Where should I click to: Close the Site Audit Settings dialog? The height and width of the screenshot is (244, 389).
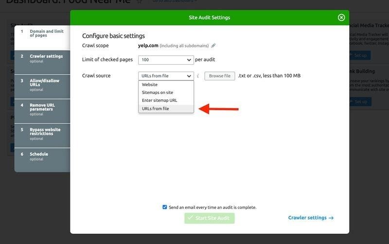(341, 18)
